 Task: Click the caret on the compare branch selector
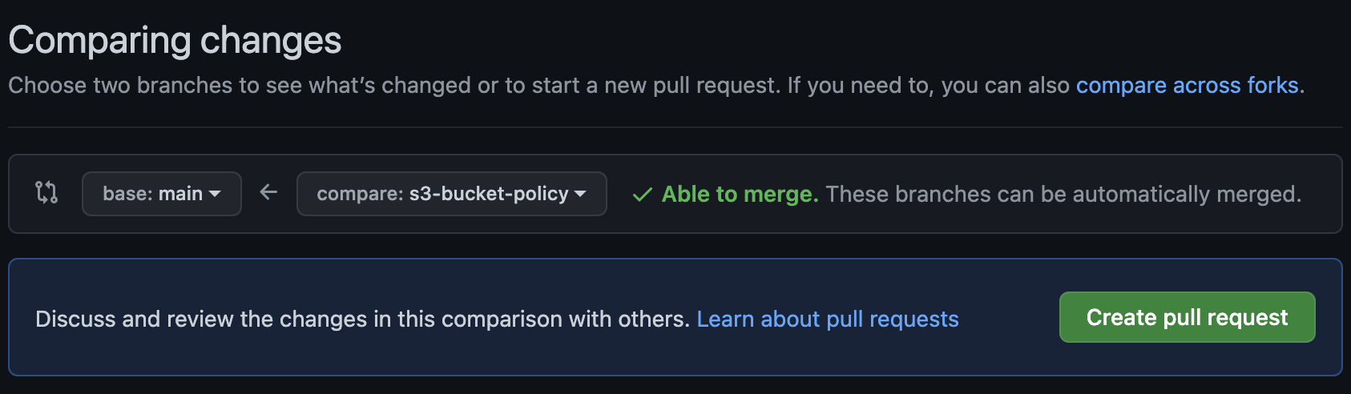tap(581, 194)
